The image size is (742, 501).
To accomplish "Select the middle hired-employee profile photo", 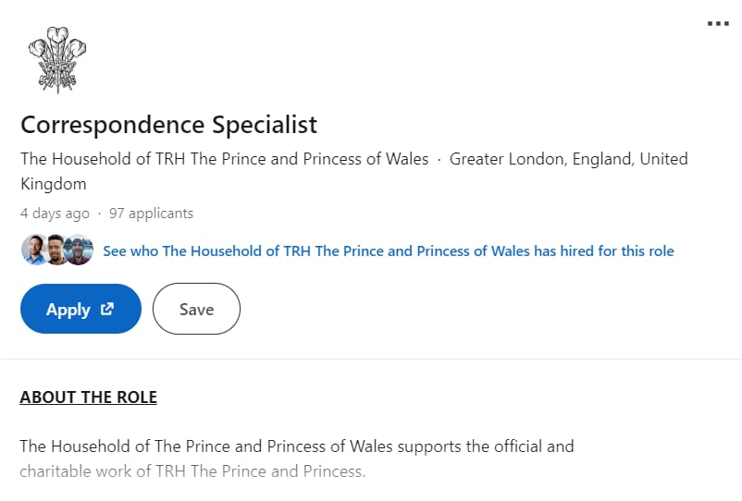I will [x=56, y=250].
